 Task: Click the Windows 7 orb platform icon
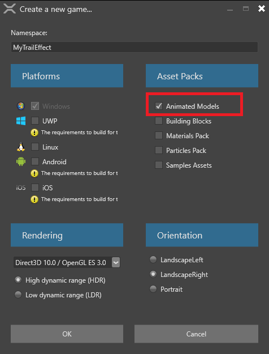coord(21,106)
